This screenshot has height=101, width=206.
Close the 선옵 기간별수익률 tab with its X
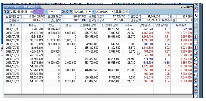pos(37,7)
